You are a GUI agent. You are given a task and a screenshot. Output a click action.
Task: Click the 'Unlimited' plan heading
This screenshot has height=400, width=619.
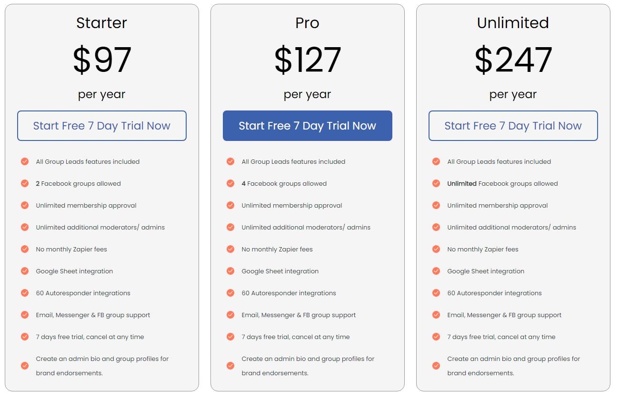click(513, 23)
